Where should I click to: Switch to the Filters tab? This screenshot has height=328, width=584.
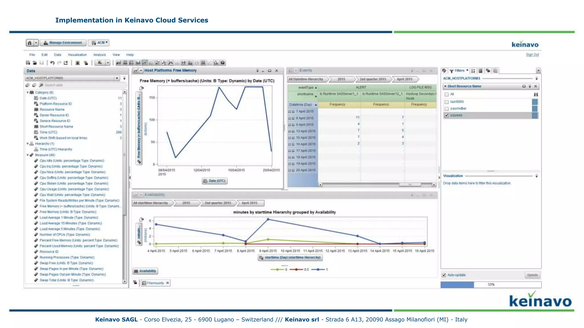coord(459,71)
